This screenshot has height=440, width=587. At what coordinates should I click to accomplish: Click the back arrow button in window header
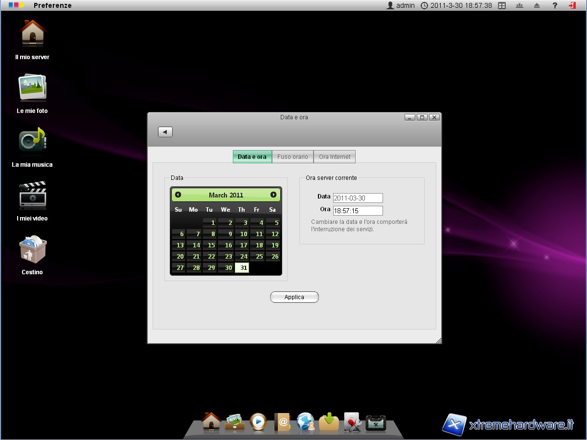coord(165,132)
